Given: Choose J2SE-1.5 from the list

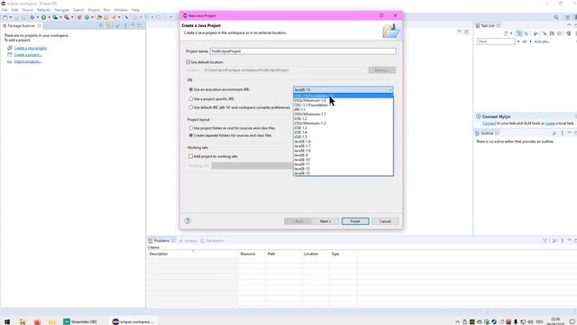Looking at the screenshot, I should (x=343, y=136).
